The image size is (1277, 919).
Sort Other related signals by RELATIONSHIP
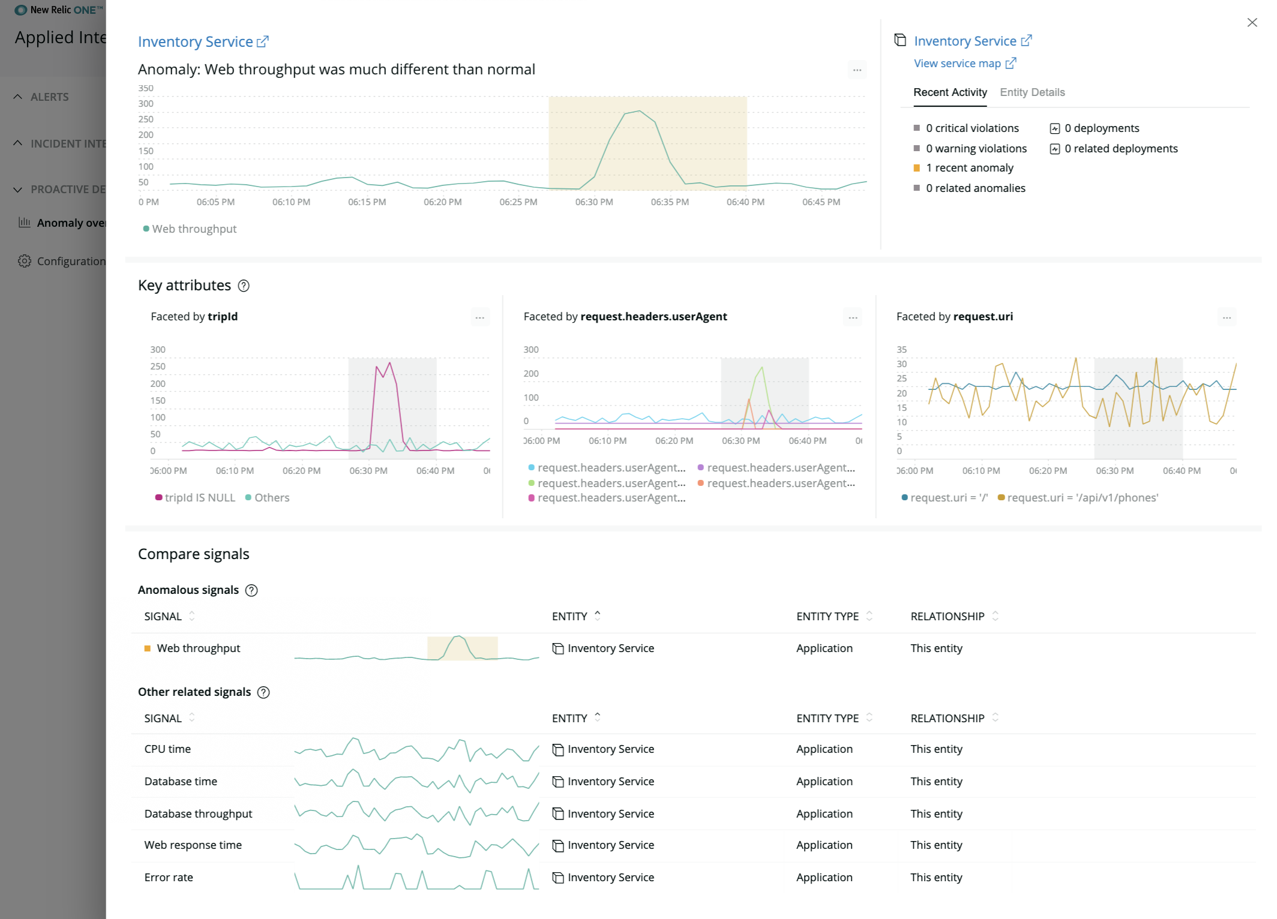[954, 718]
